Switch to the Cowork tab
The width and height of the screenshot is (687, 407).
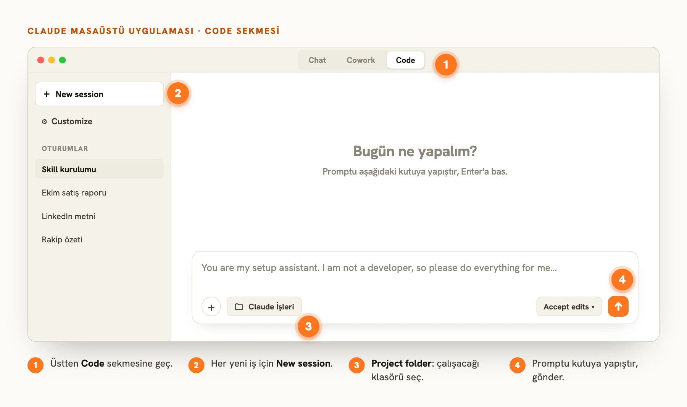361,60
